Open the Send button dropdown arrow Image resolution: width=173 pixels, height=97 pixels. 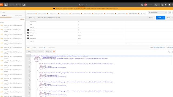click(x=164, y=18)
